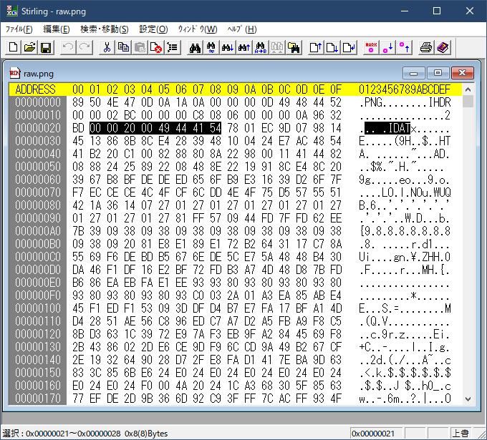
Task: Open a file using the folder icon
Action: click(29, 48)
